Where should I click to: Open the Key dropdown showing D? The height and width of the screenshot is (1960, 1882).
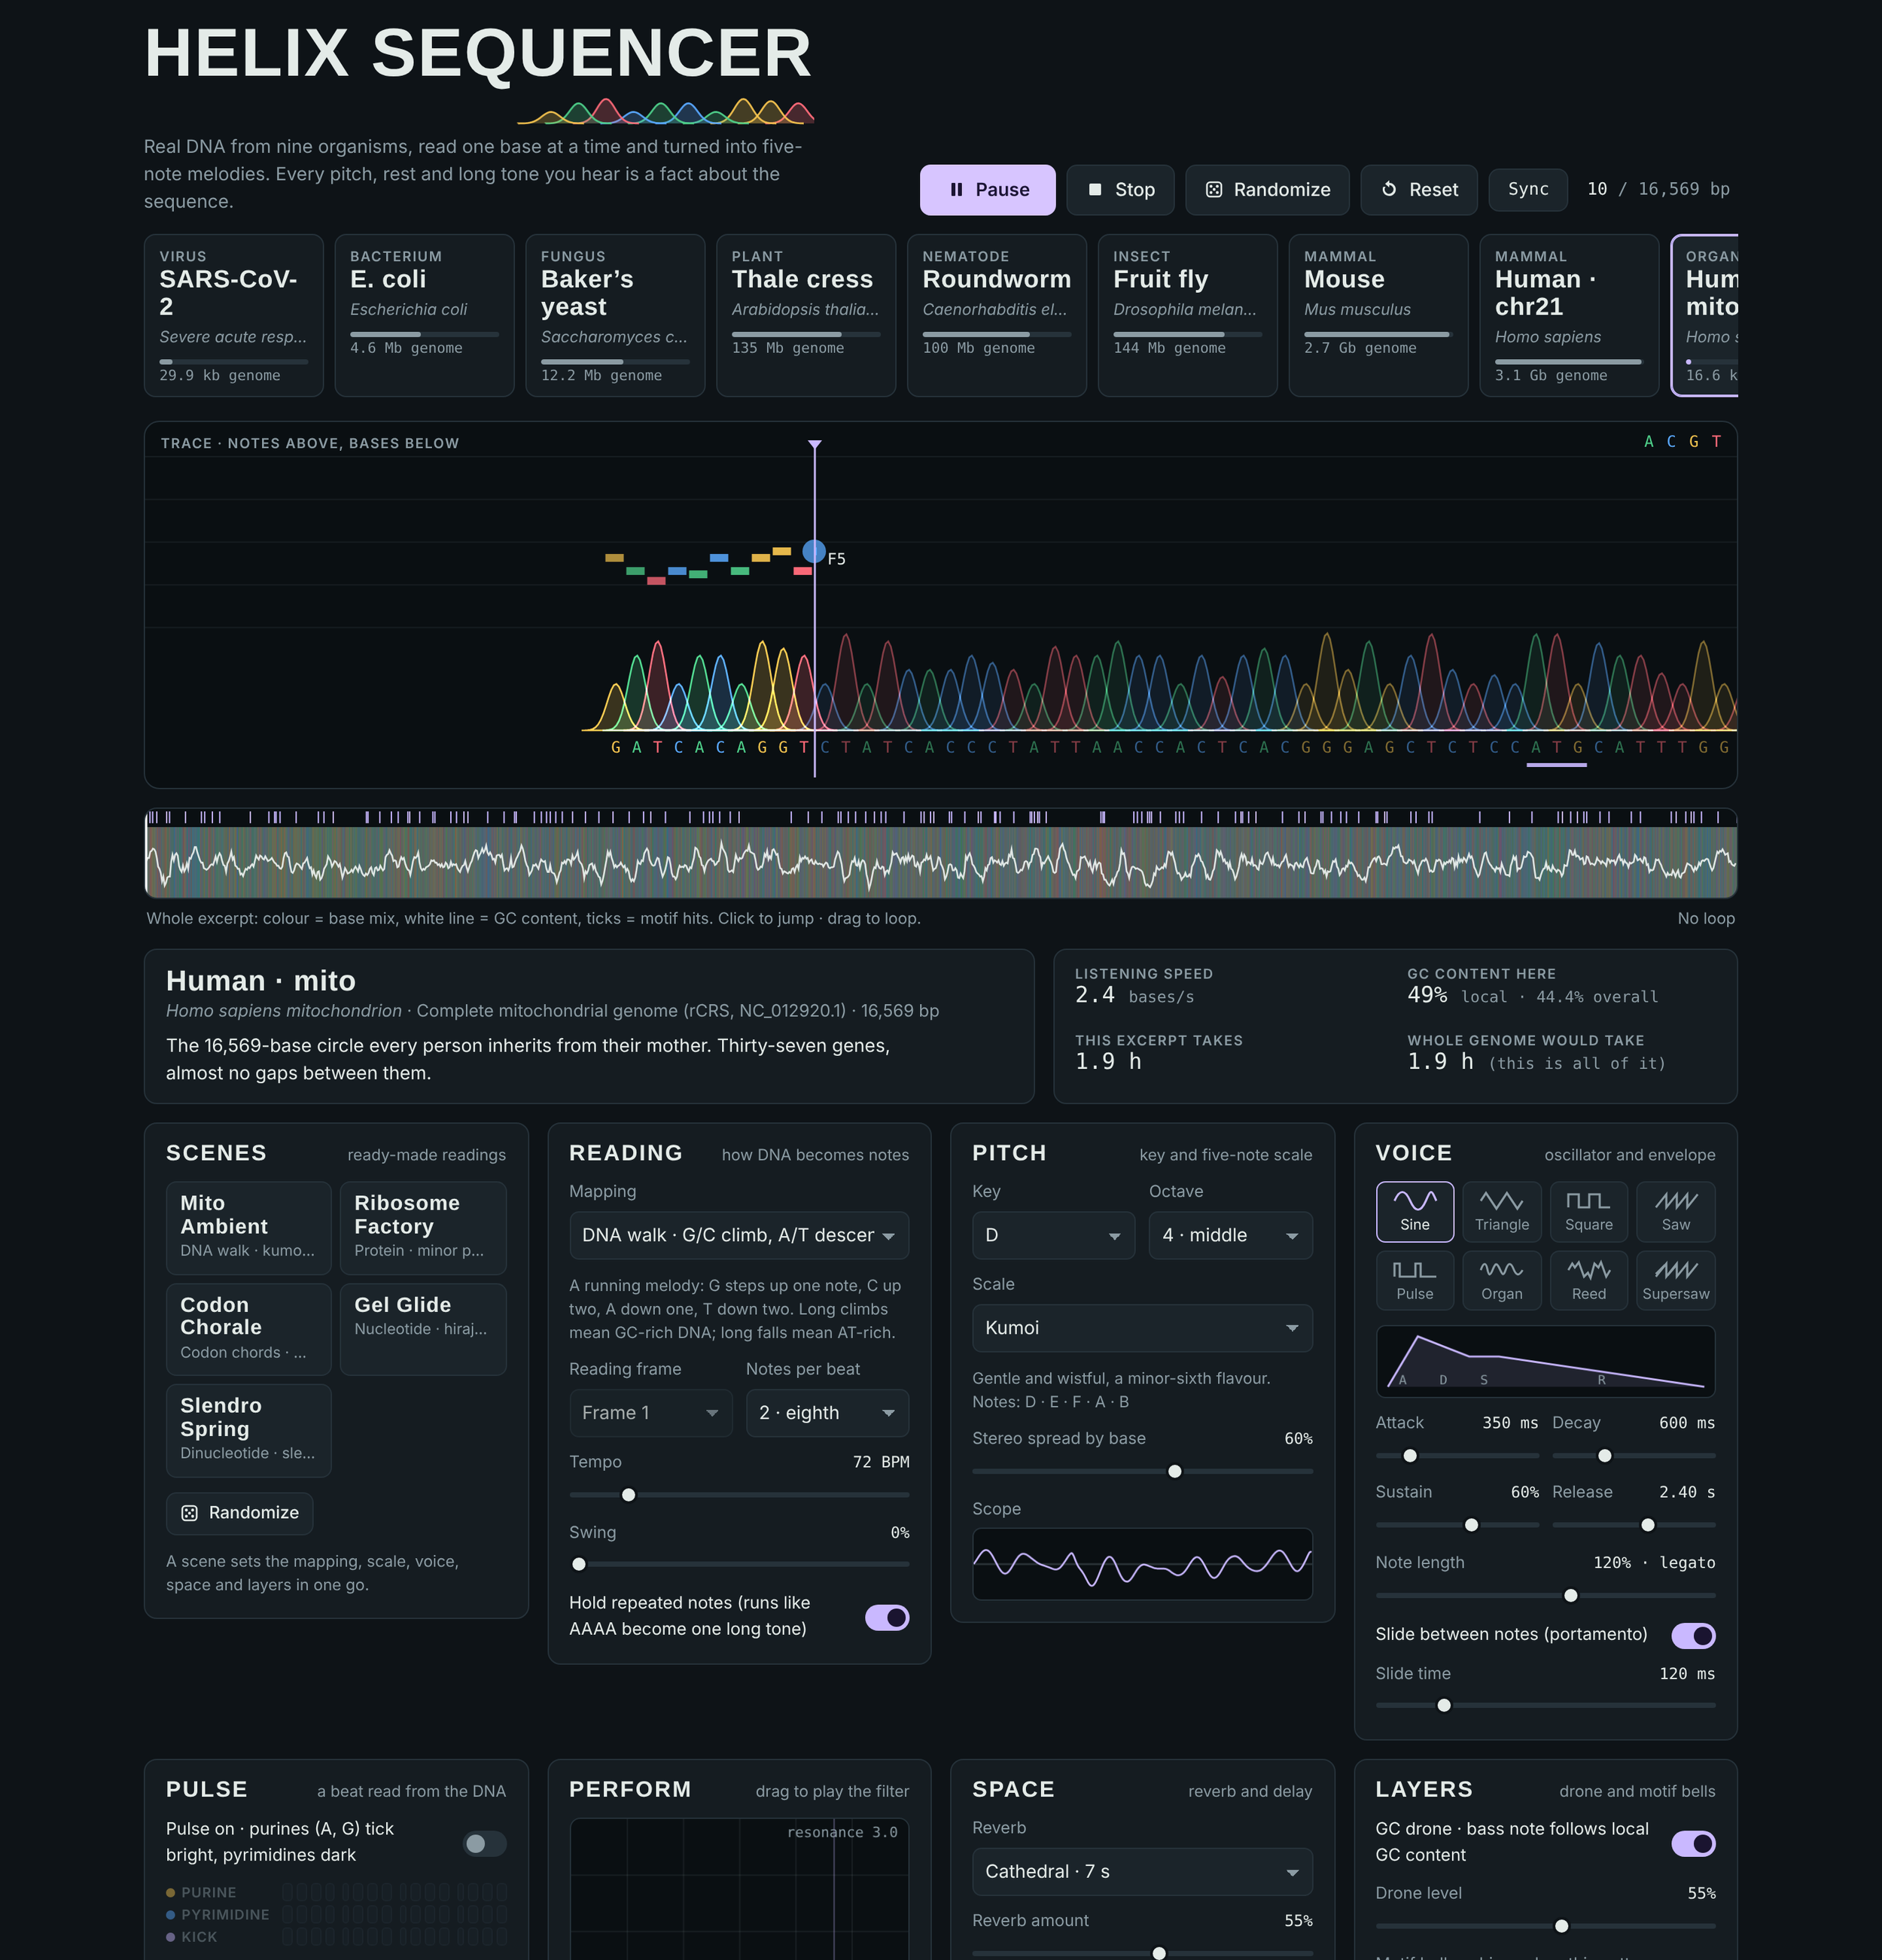[x=1053, y=1235]
